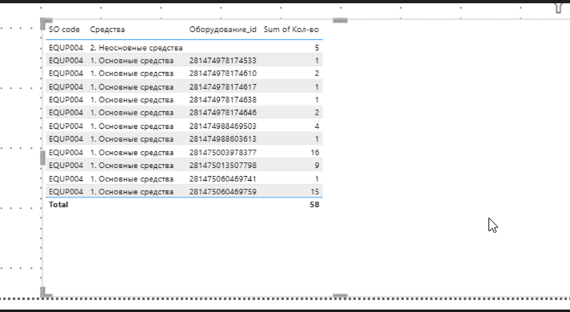Select cell 281475060469759

tap(222, 192)
